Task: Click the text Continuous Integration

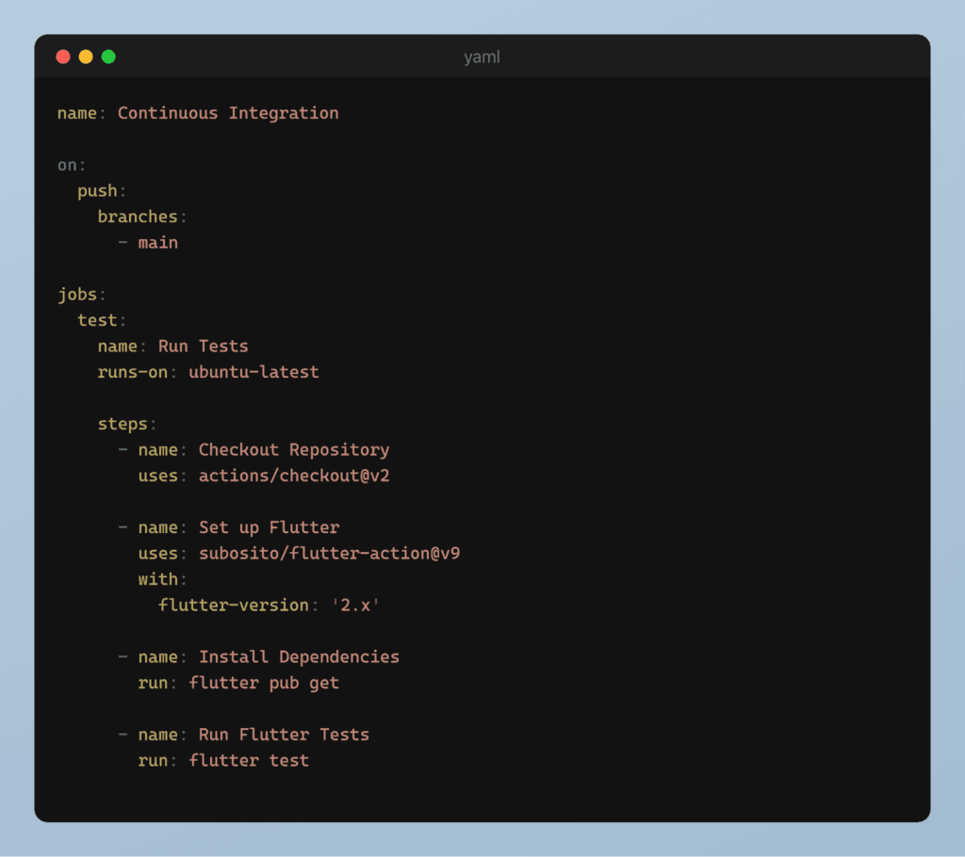Action: coord(228,113)
